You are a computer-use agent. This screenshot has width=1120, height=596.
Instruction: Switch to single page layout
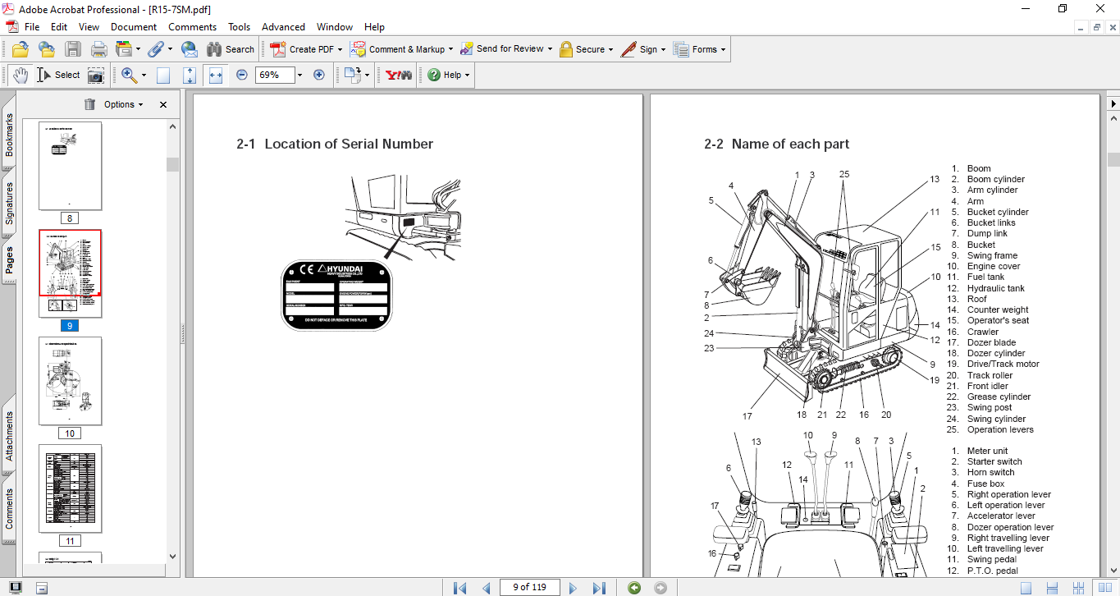(x=1026, y=588)
